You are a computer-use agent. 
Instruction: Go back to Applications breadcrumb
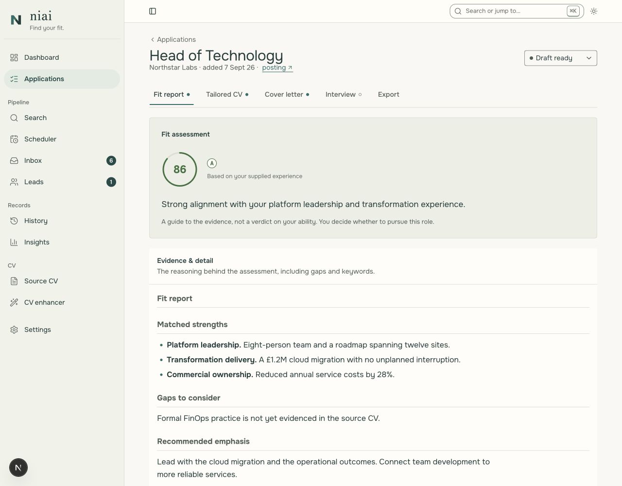[173, 39]
